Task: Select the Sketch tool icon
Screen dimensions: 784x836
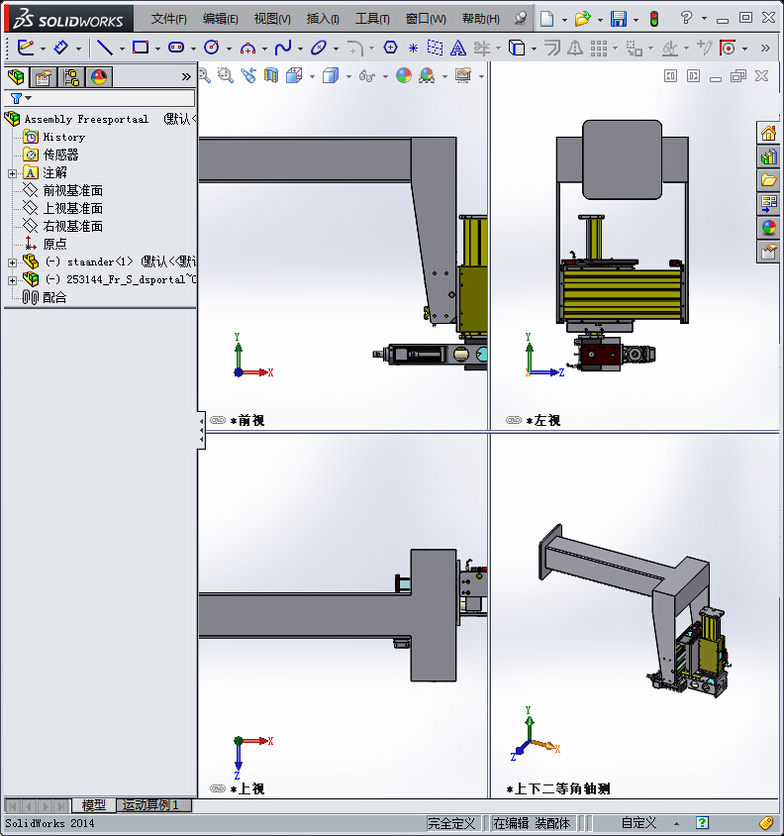Action: [x=25, y=48]
